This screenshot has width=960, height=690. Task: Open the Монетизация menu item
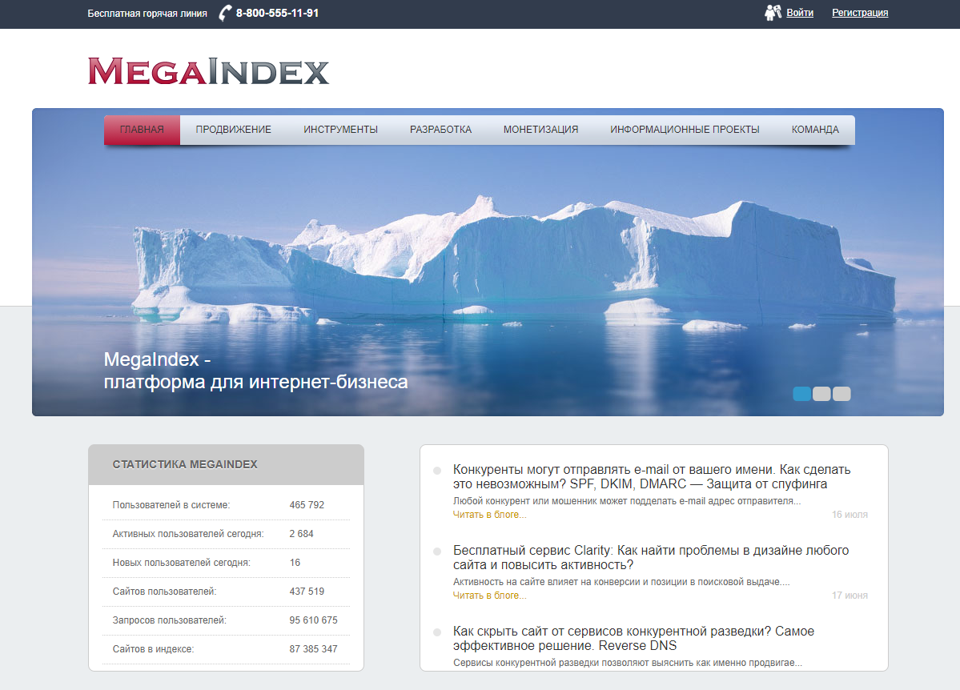point(540,130)
